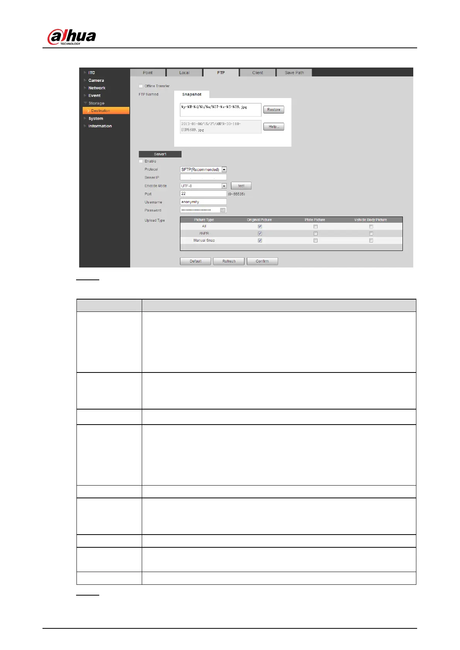Image resolution: width=460 pixels, height=650 pixels.
Task: Tick the Server1 Enable checkbox
Action: (141, 161)
